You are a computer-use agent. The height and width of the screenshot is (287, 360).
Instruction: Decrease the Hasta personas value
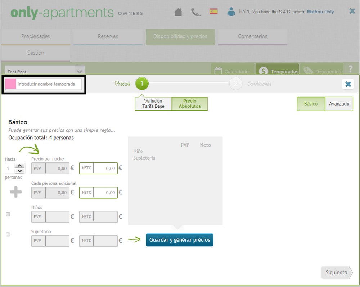pyautogui.click(x=20, y=171)
